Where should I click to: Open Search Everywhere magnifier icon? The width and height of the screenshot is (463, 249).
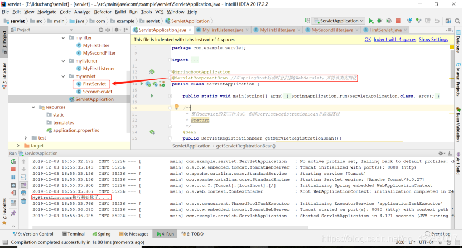[x=457, y=21]
